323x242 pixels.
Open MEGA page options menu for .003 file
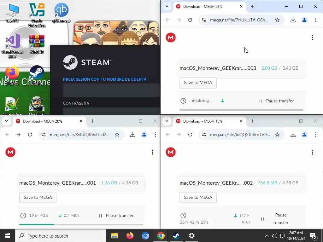click(313, 37)
